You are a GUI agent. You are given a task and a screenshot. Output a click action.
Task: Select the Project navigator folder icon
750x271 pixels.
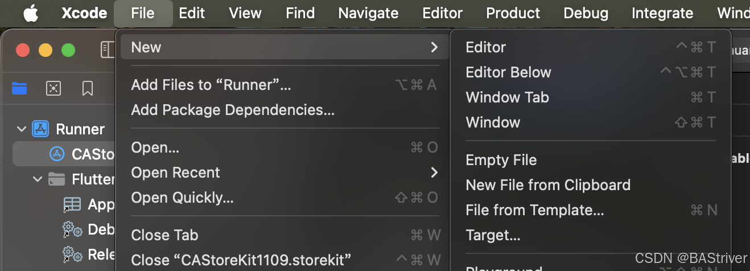click(19, 88)
